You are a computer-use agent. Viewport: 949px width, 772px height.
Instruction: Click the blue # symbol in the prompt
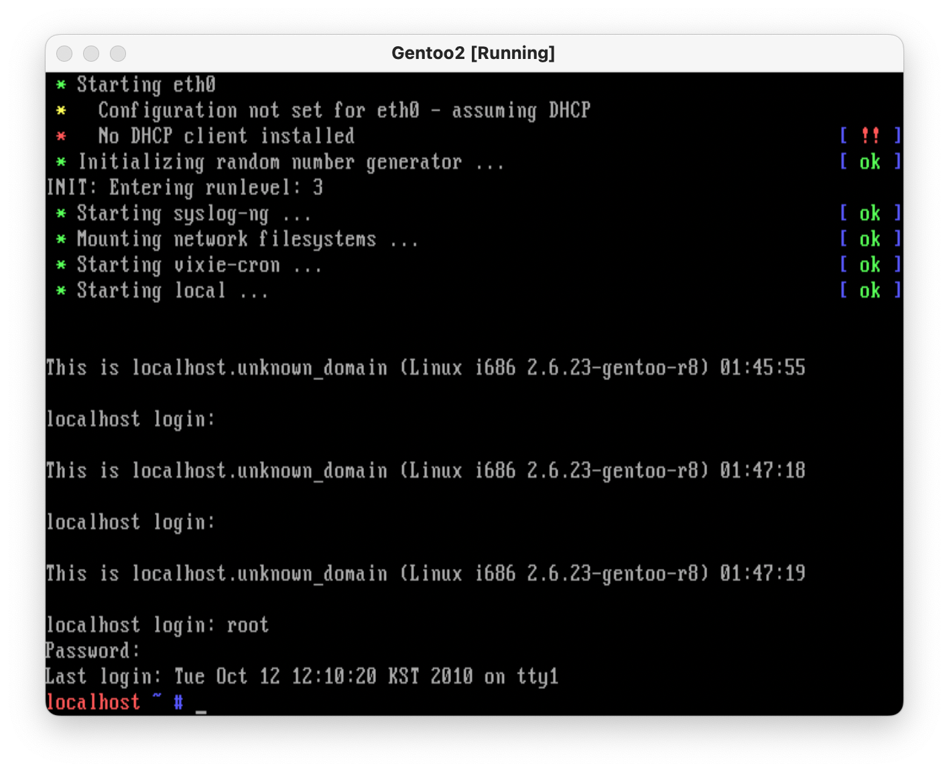pyautogui.click(x=178, y=702)
